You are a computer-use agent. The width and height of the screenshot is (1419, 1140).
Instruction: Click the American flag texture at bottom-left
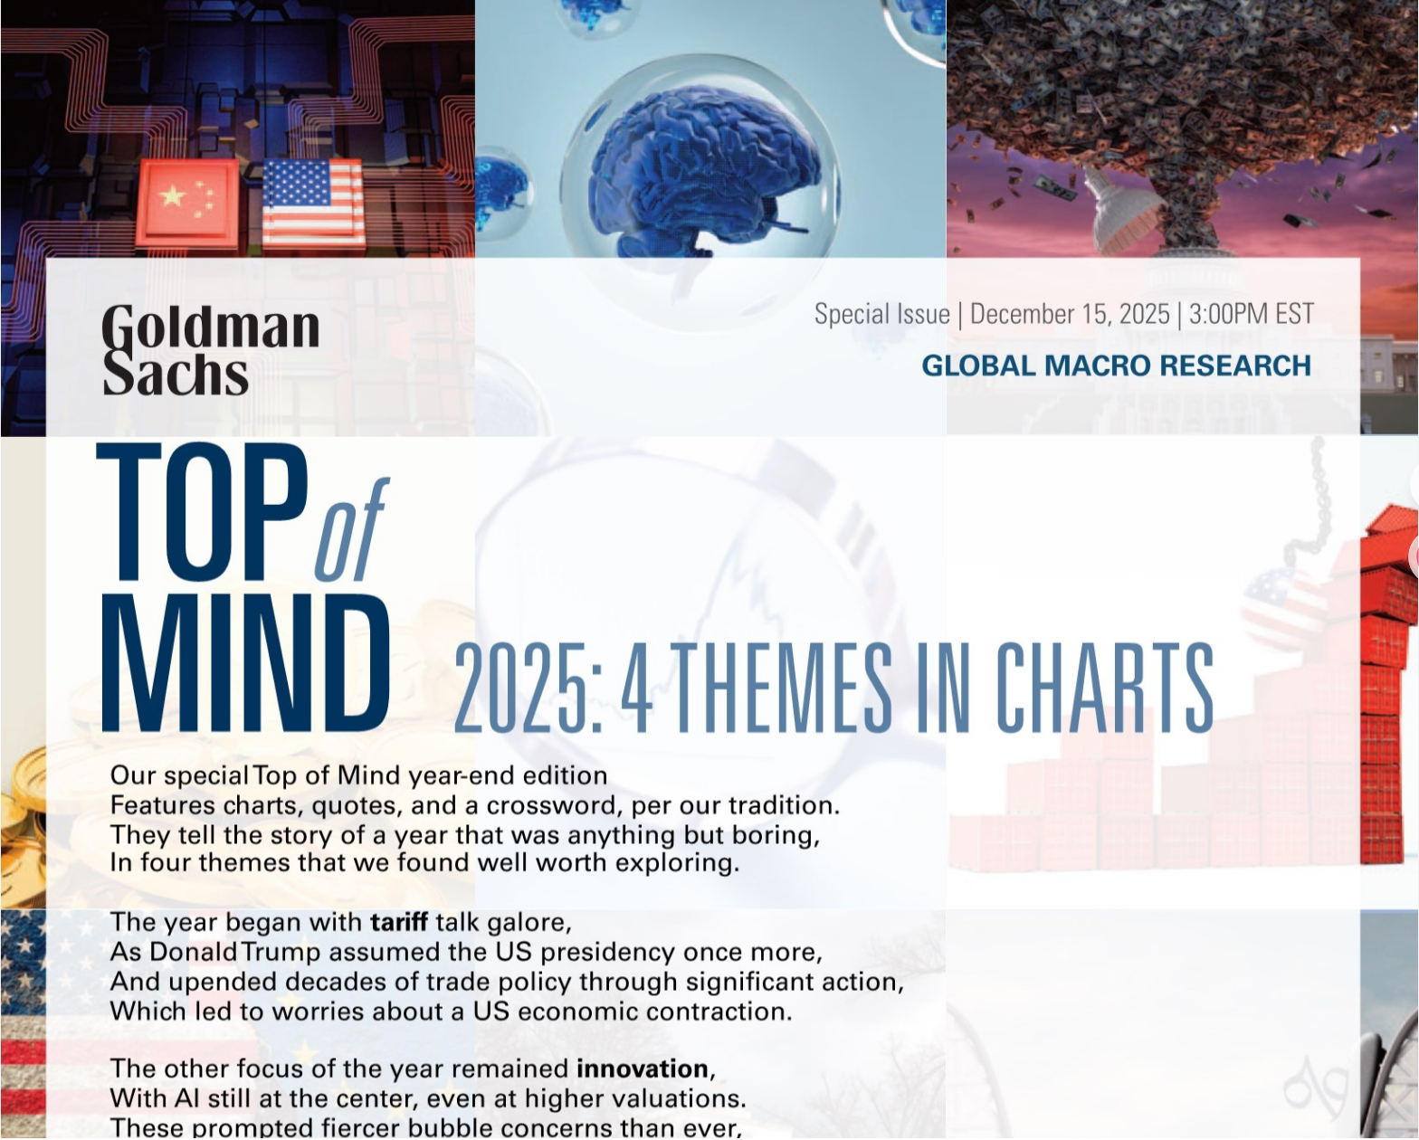point(23,1022)
